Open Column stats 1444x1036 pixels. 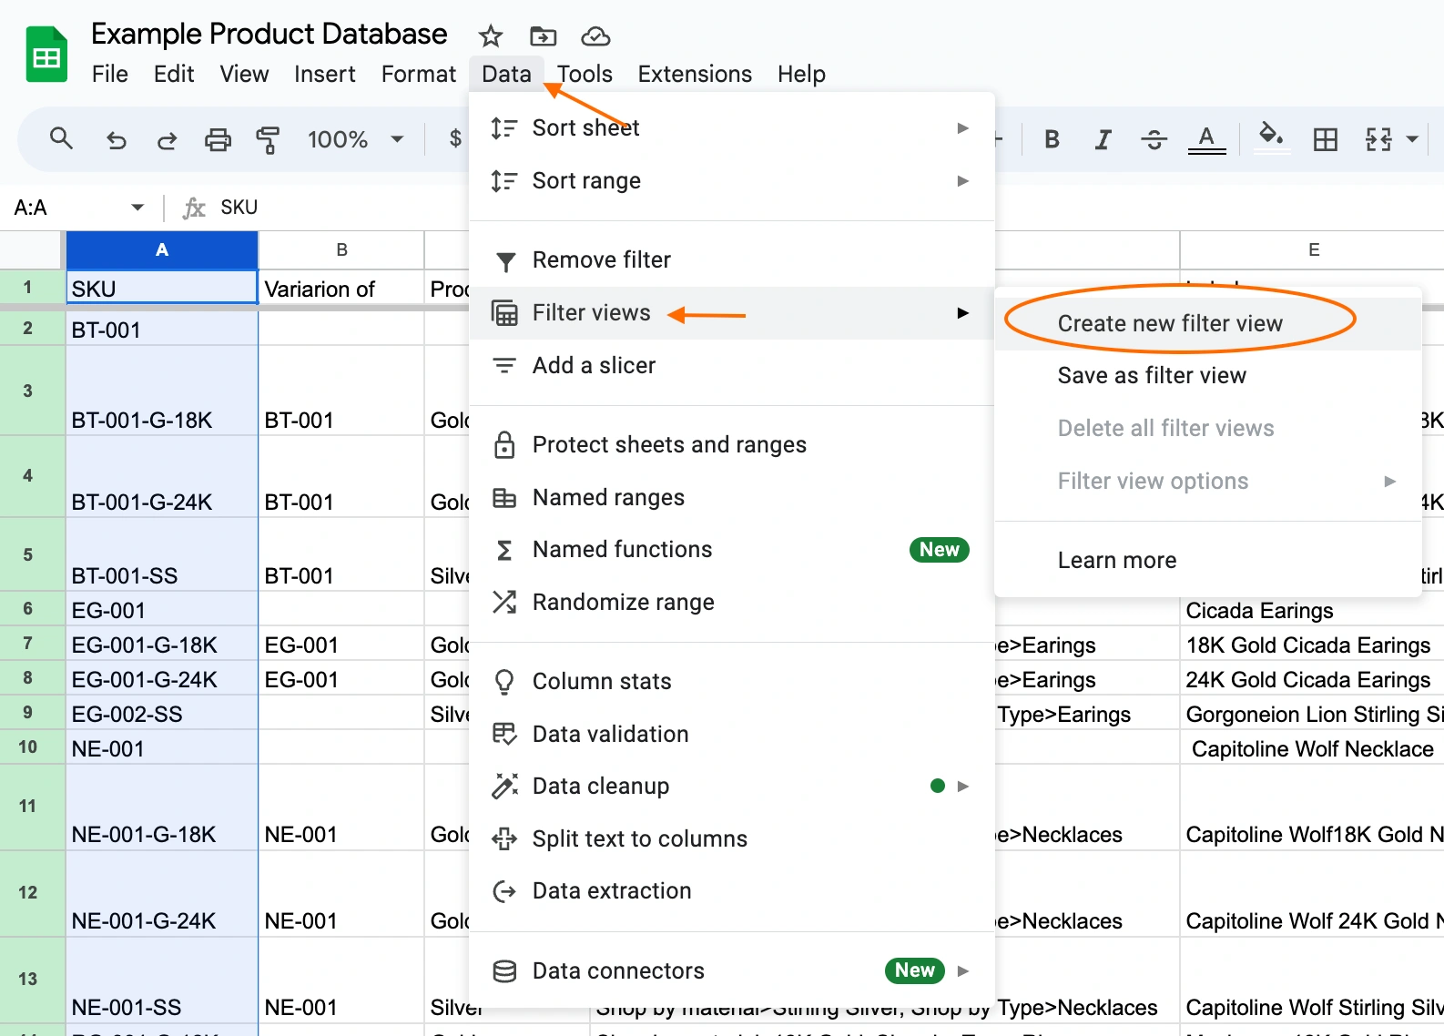pyautogui.click(x=731, y=681)
